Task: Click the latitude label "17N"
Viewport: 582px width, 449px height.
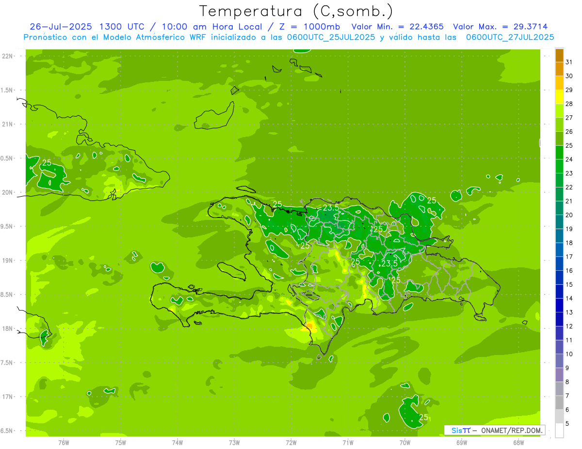Action: pyautogui.click(x=7, y=396)
